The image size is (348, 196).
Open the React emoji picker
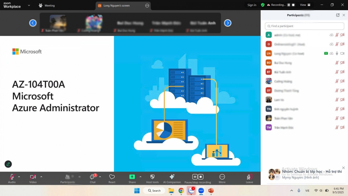pyautogui.click(x=112, y=177)
